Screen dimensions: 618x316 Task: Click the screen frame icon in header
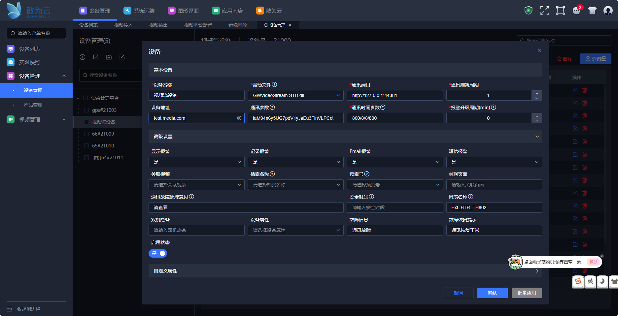pos(561,11)
